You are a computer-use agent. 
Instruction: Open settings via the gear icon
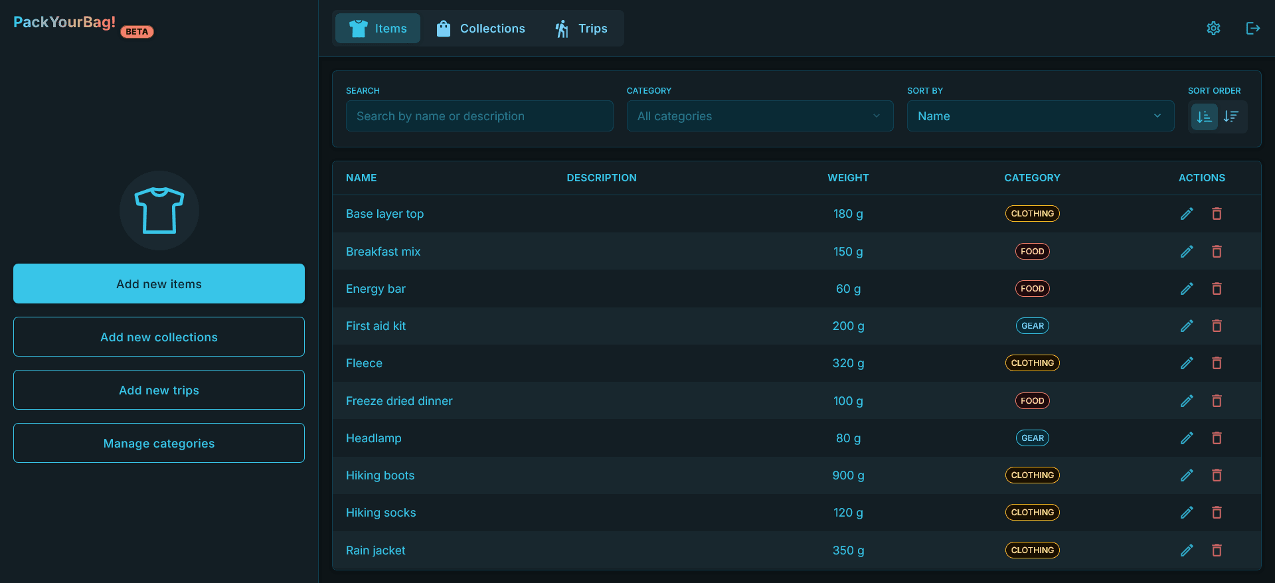point(1213,29)
